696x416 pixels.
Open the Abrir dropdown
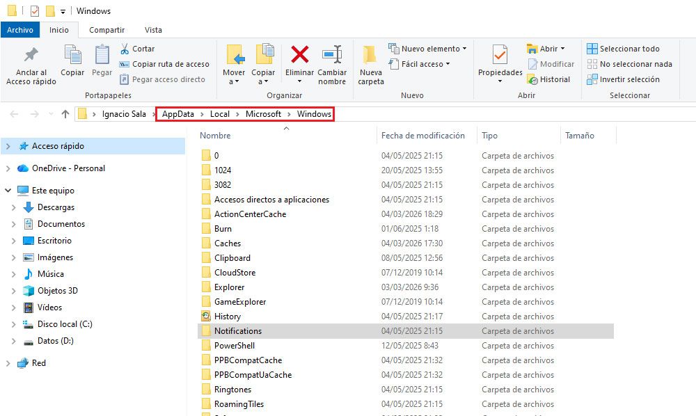tap(546, 49)
